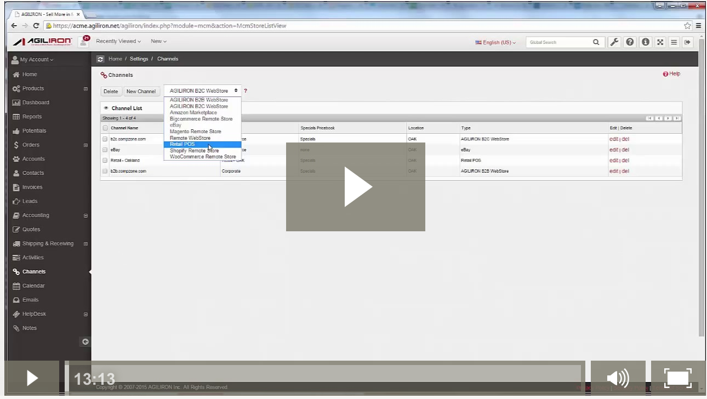Image resolution: width=707 pixels, height=399 pixels.
Task: Open Reports in the sidebar
Action: coord(32,117)
